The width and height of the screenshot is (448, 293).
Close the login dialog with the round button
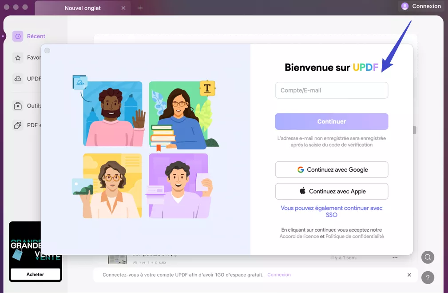tap(48, 51)
